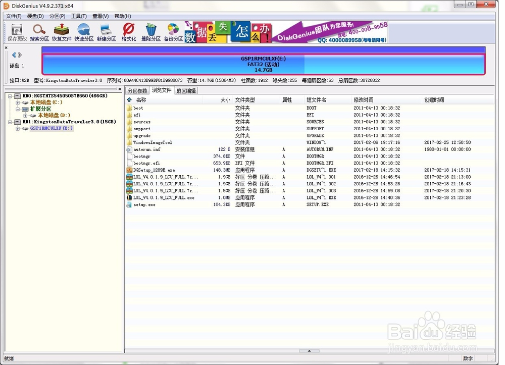Click the GSP1RMCULXF(E:) FAT32 partition bar

(264, 64)
